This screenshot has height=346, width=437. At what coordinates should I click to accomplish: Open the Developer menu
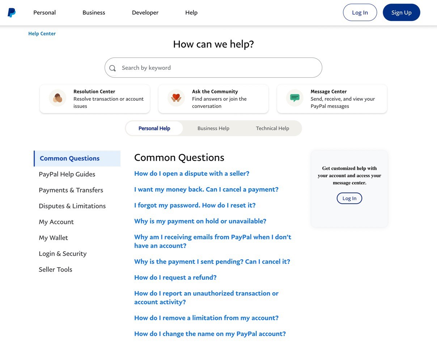tap(145, 12)
